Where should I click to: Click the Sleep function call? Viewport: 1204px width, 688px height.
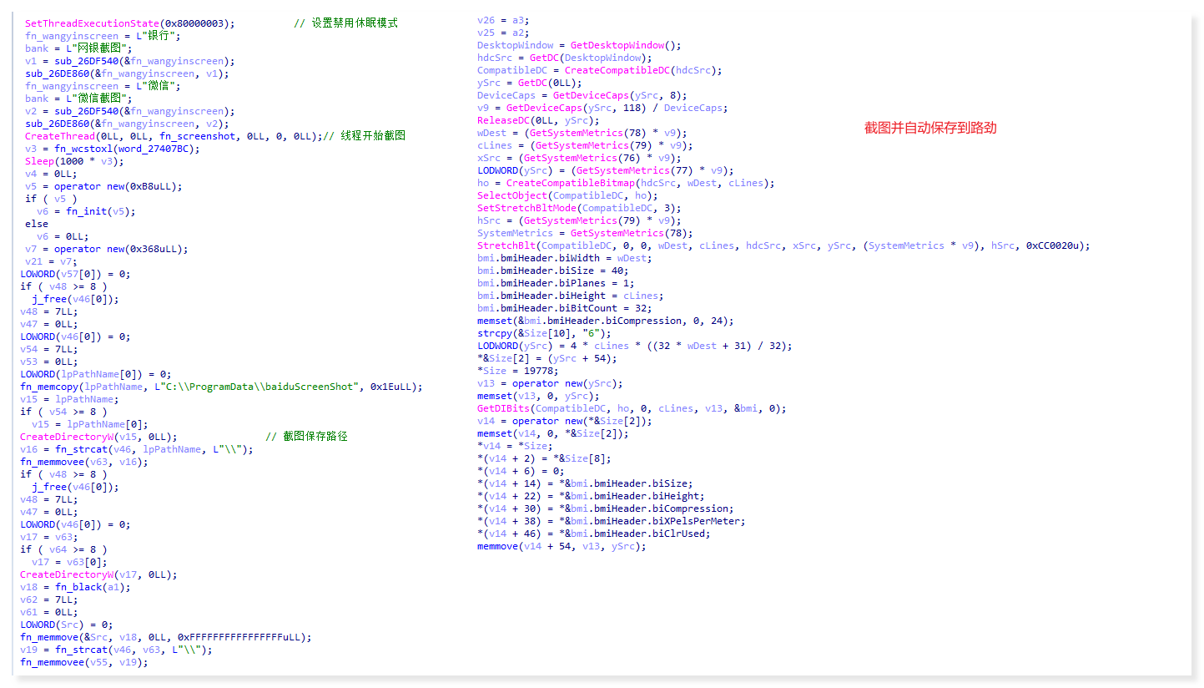click(x=39, y=161)
